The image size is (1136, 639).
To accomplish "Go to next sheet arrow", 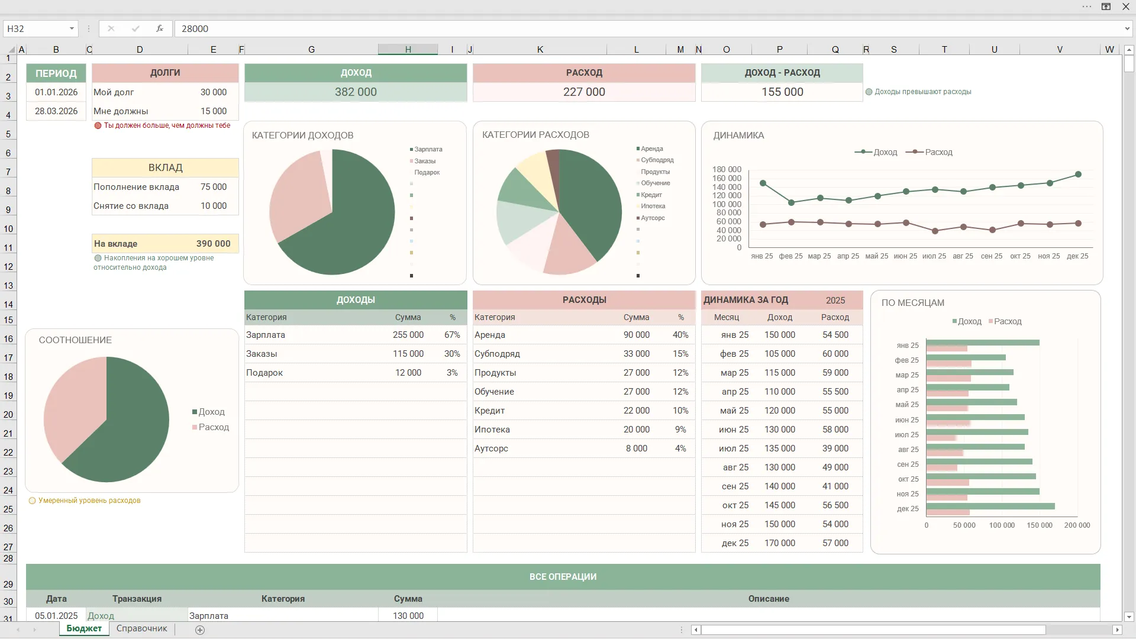I will (34, 630).
